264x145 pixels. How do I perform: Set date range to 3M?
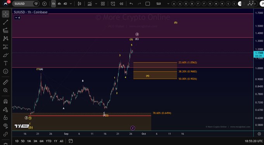click(35, 141)
